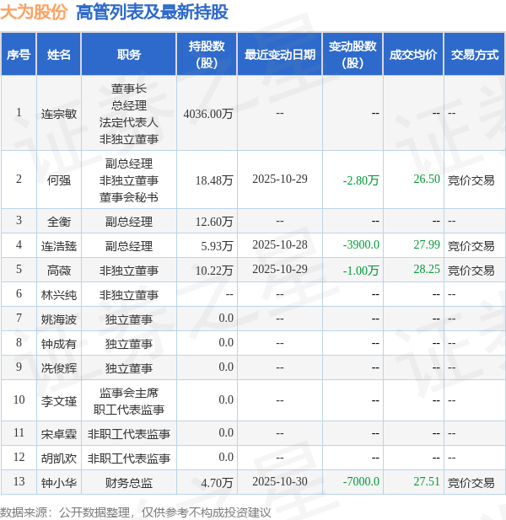
Task: Click the name 何强
Action: click(59, 180)
